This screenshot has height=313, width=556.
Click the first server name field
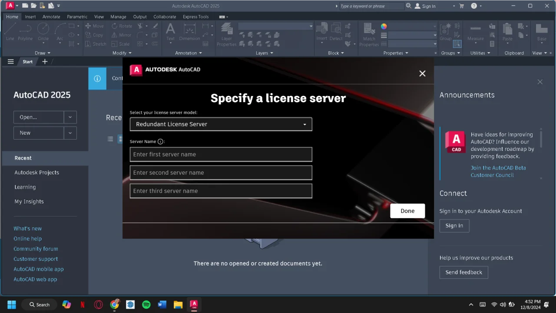click(221, 154)
